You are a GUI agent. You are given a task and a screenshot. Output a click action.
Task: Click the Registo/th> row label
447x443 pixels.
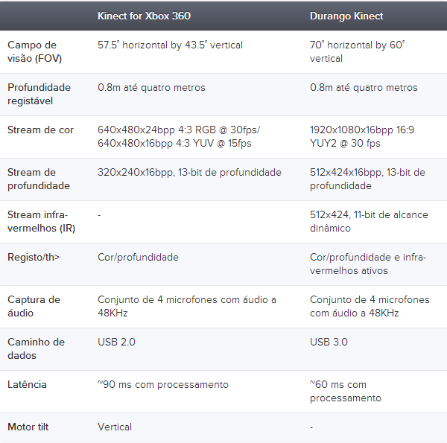tap(34, 257)
